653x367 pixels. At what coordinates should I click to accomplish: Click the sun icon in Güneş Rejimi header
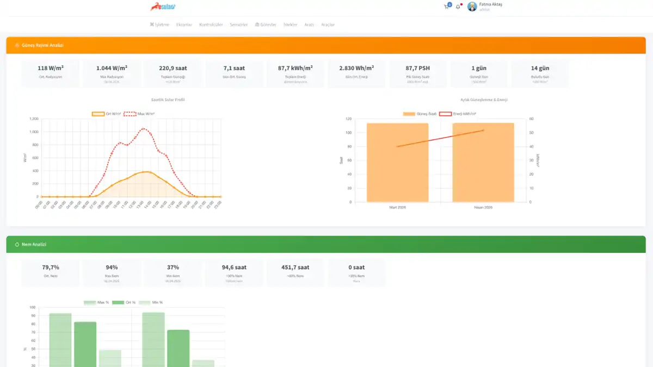(x=17, y=45)
